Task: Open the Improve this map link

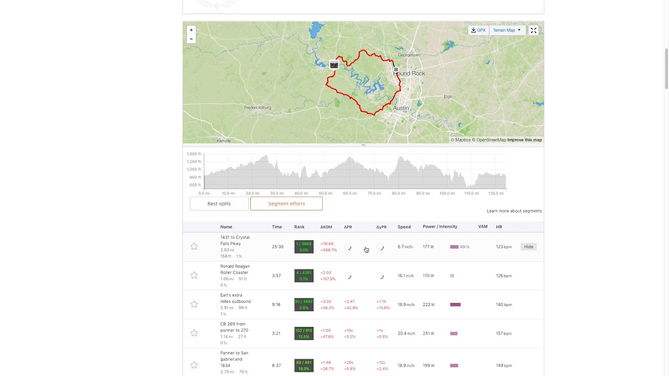Action: pyautogui.click(x=524, y=140)
